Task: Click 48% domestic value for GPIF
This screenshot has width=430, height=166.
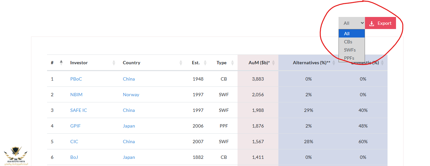Action: [363, 126]
